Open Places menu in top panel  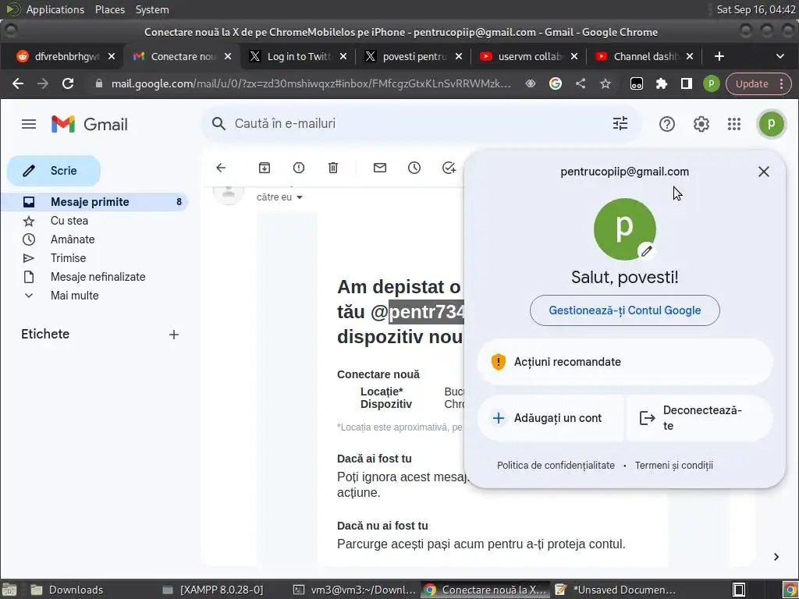coord(109,9)
